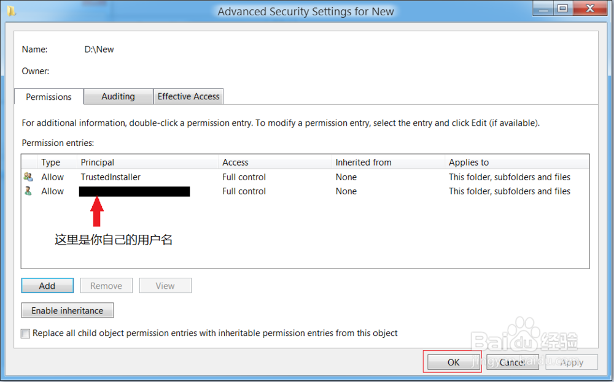Sort entries by the Principal column header
Screen dimensions: 614x382
click(x=147, y=162)
